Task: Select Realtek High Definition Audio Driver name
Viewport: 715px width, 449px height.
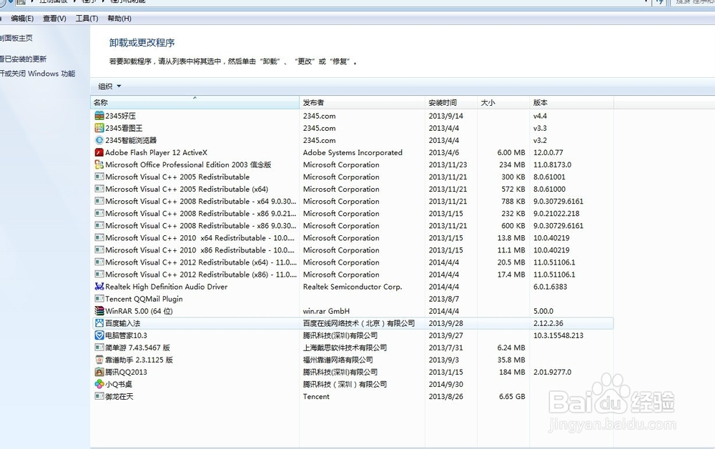Action: (166, 286)
